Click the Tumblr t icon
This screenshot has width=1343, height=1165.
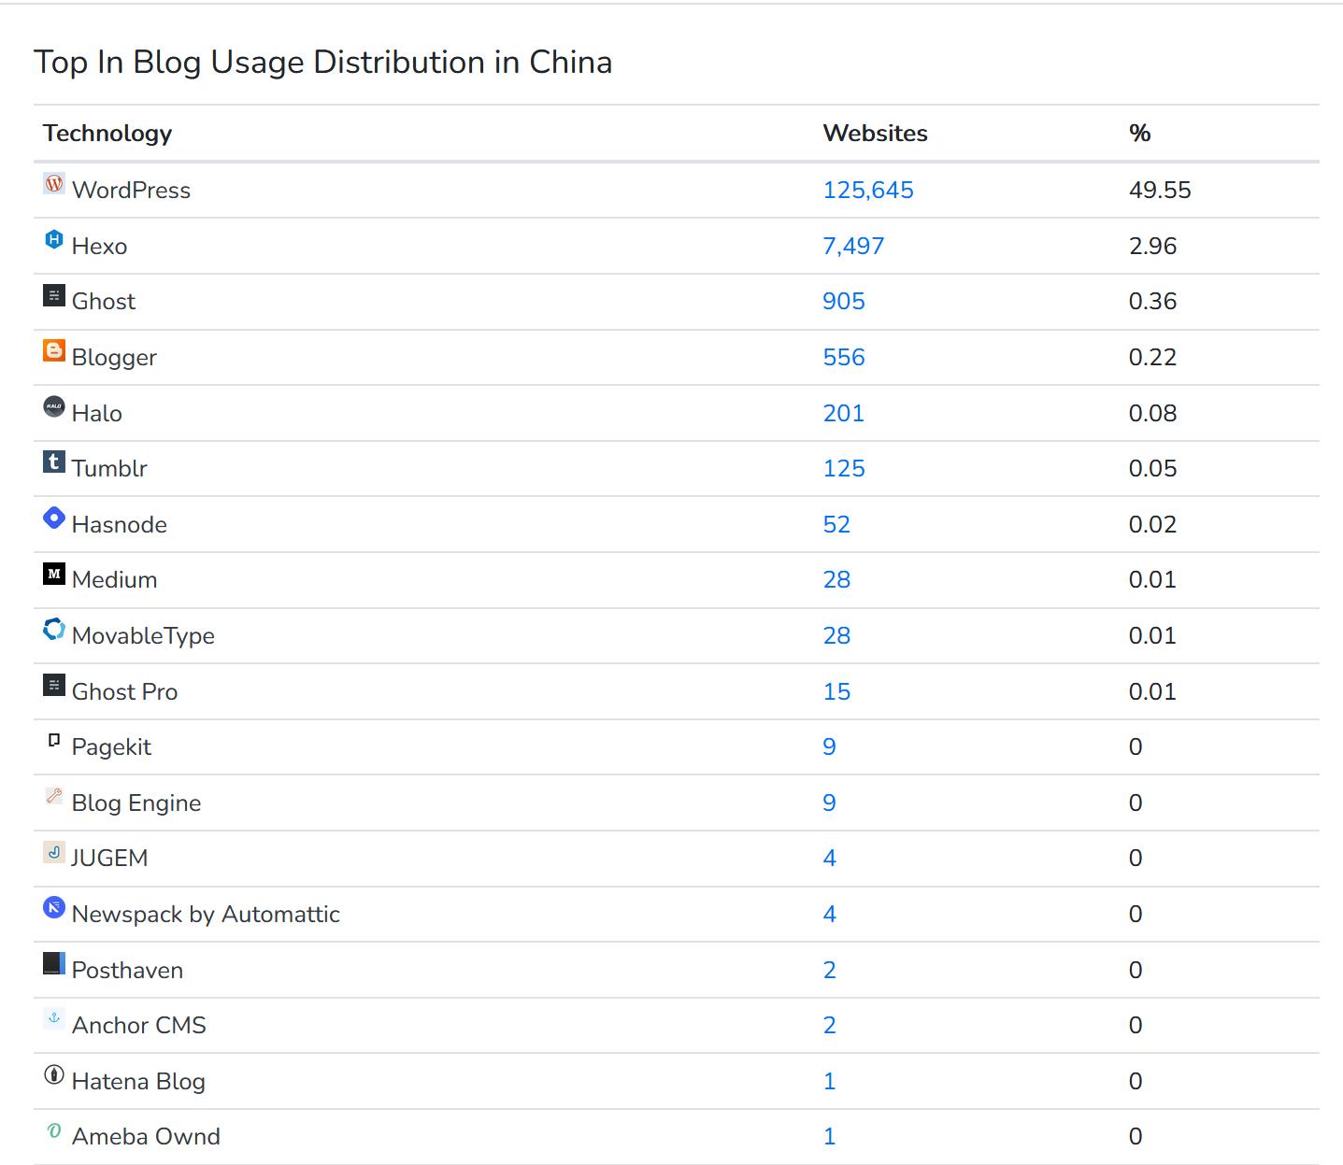click(54, 462)
